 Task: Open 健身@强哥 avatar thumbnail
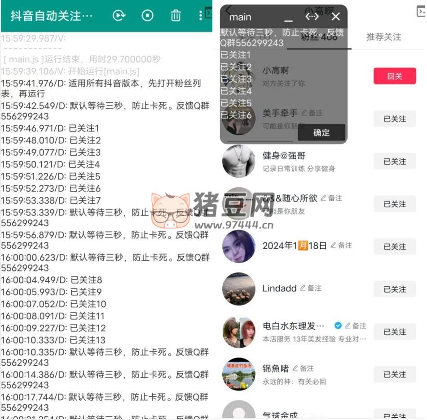pos(239,161)
